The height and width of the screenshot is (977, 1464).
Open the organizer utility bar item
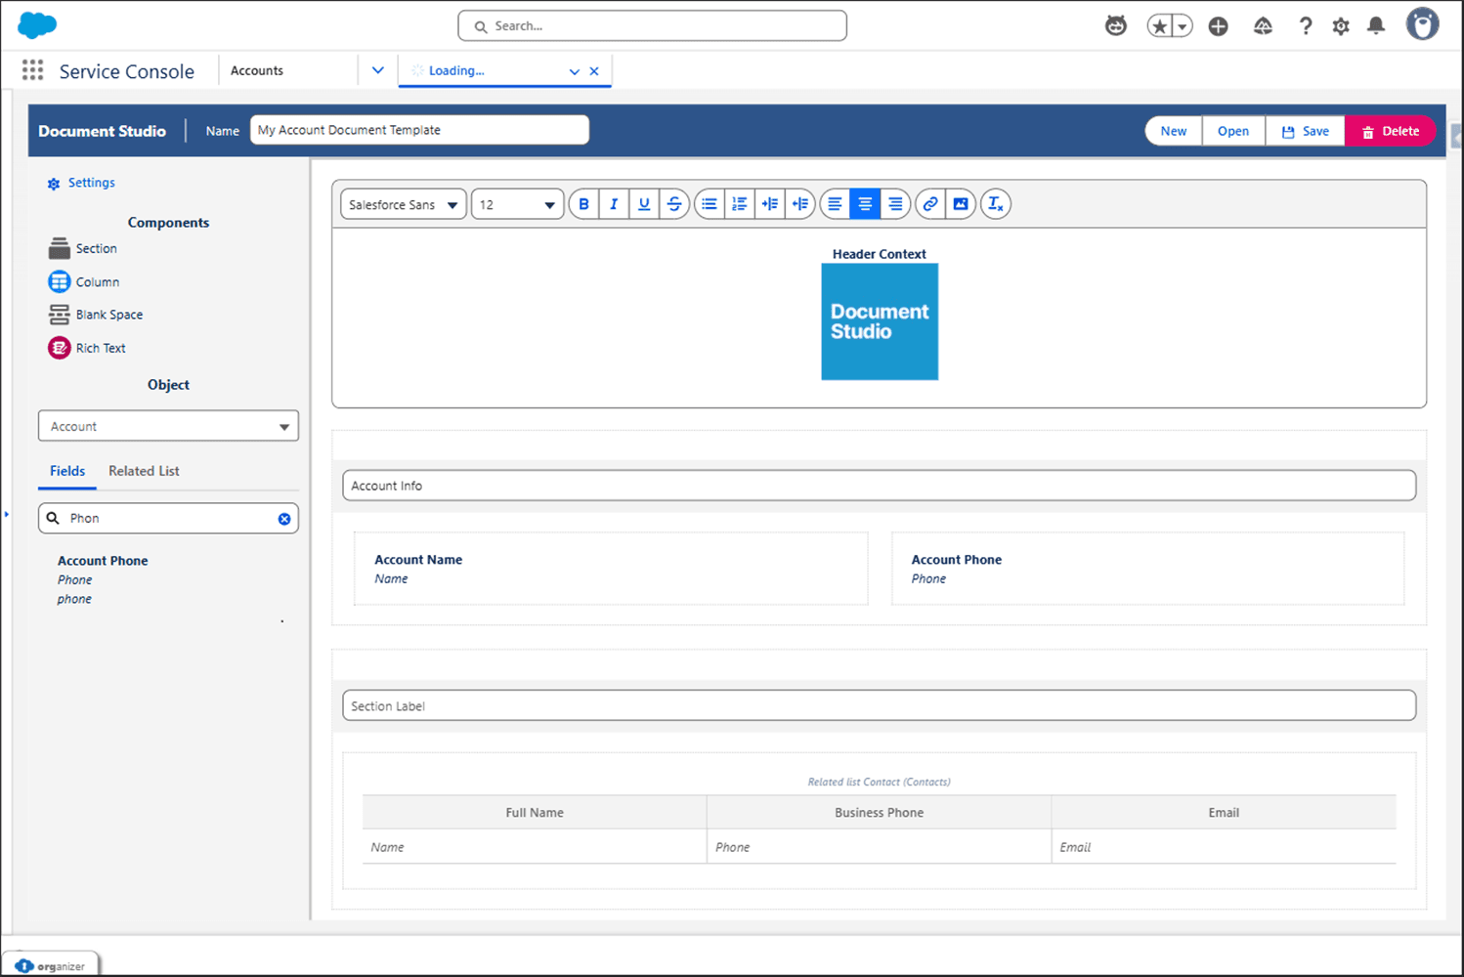[x=51, y=965]
